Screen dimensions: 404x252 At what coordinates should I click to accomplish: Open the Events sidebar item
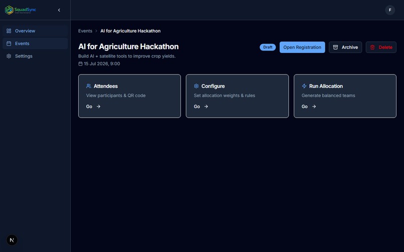pos(35,43)
